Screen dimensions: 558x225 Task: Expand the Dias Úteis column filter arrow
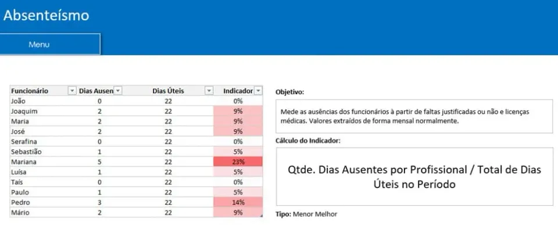[209, 91]
